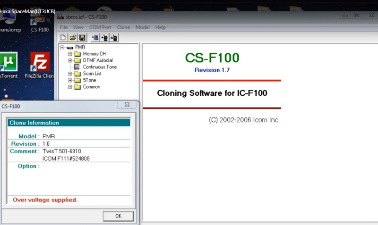Select Common in the tree
Screen dimensions: 378x225
click(92, 87)
